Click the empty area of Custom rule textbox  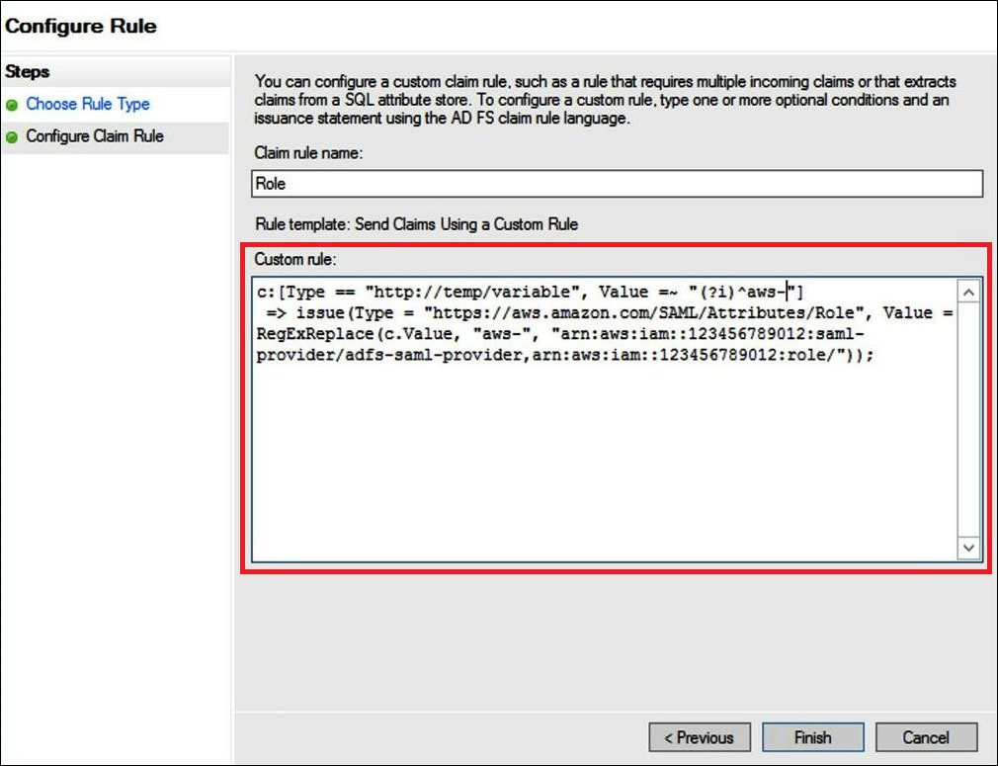[603, 465]
